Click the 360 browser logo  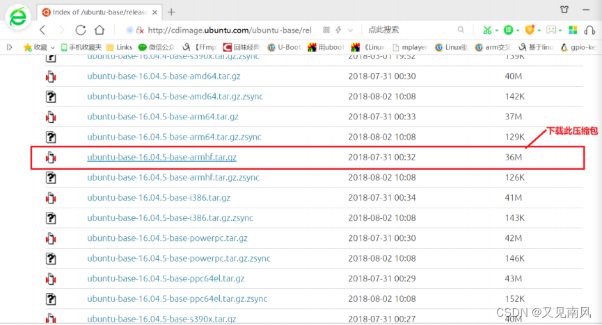pos(17,17)
